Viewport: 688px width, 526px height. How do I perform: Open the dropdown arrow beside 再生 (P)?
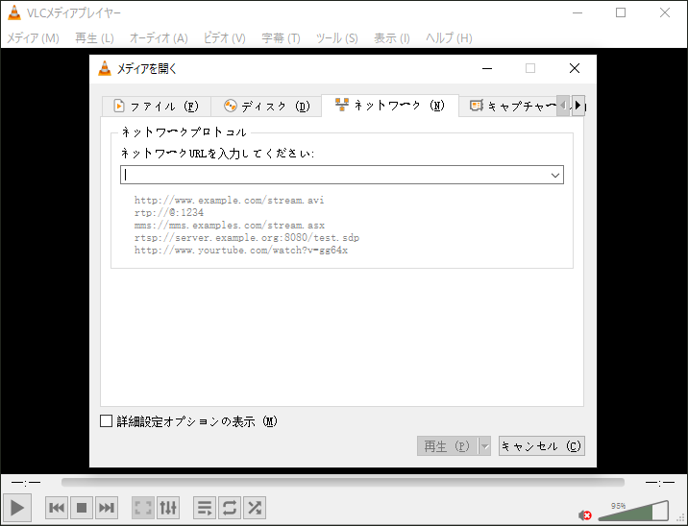coord(485,446)
